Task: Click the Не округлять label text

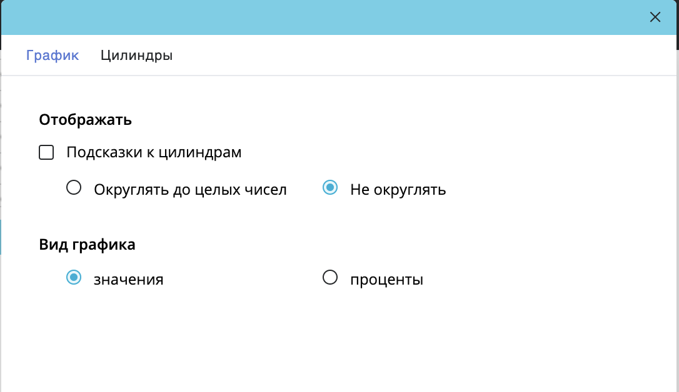Action: point(398,190)
